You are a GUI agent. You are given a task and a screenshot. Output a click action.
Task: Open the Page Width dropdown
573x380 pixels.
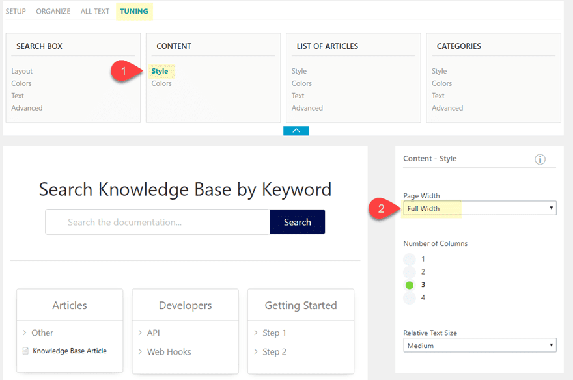[479, 208]
